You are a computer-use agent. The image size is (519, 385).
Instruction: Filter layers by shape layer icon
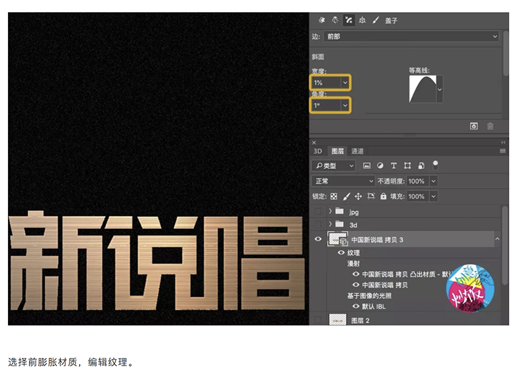click(408, 166)
